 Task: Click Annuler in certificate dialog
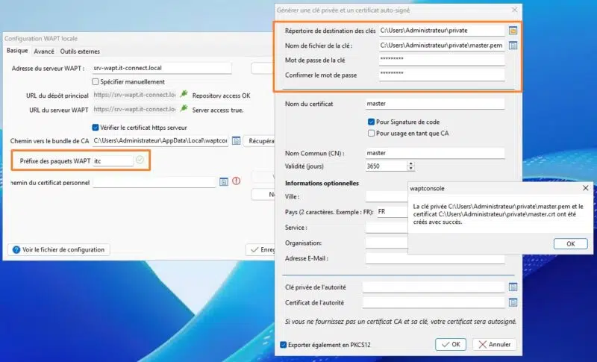click(494, 345)
